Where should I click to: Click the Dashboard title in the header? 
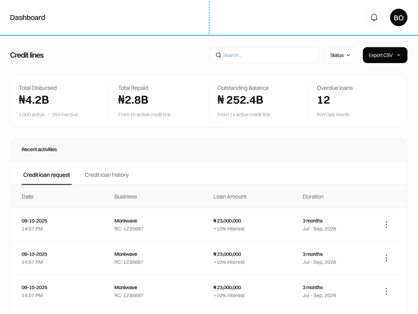(27, 17)
